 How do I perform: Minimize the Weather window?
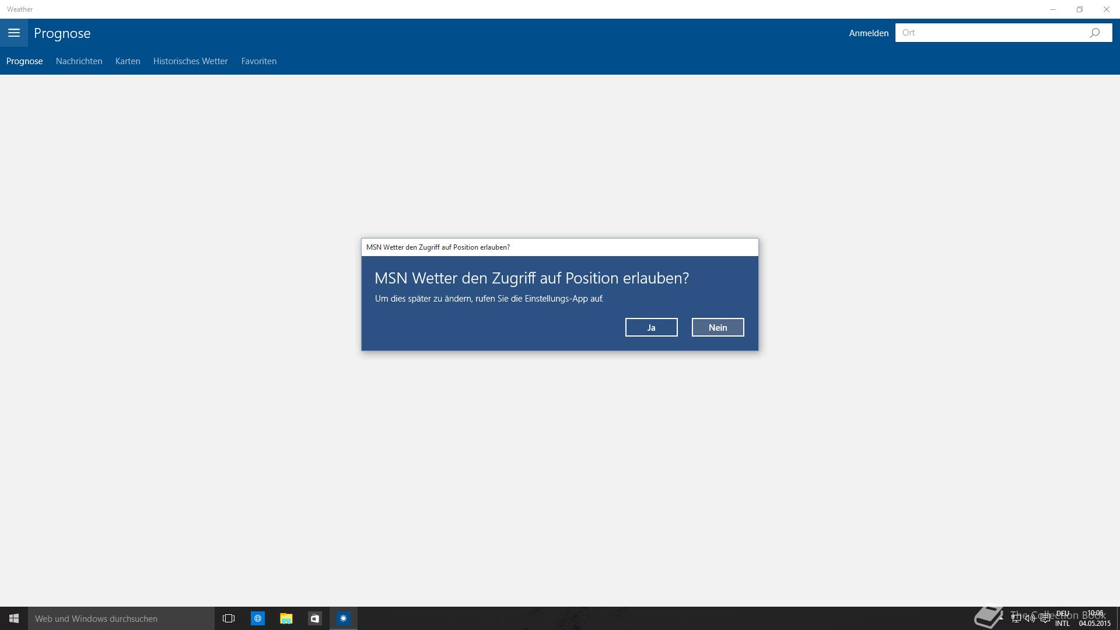point(1053,9)
